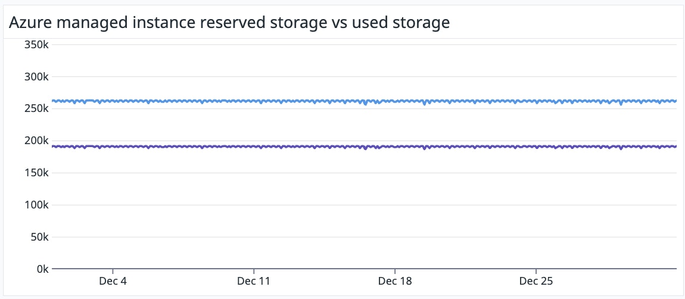
Task: Click the Azure managed instance chart title
Action: click(x=228, y=23)
